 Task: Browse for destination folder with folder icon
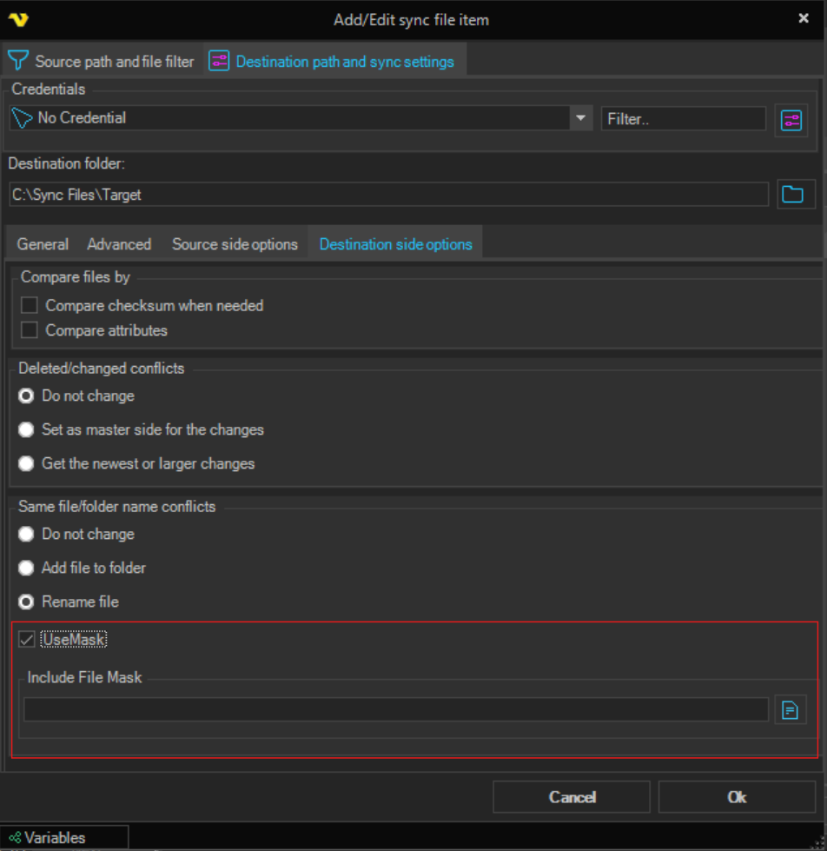(791, 195)
